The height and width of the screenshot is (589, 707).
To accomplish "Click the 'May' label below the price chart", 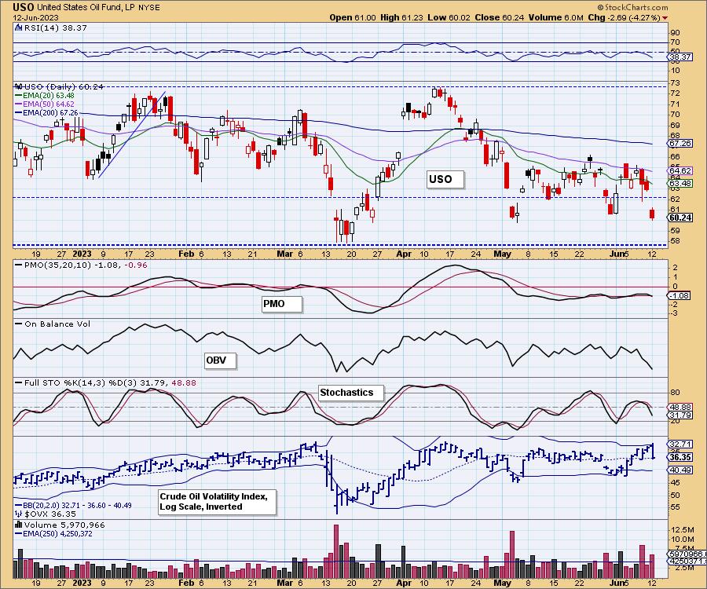I will coord(502,254).
